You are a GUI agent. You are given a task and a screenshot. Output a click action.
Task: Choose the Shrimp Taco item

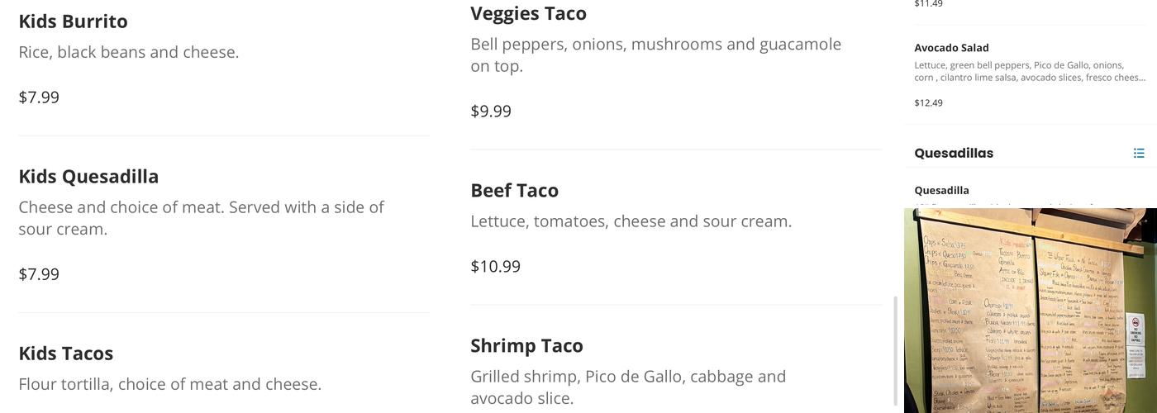[x=526, y=346]
